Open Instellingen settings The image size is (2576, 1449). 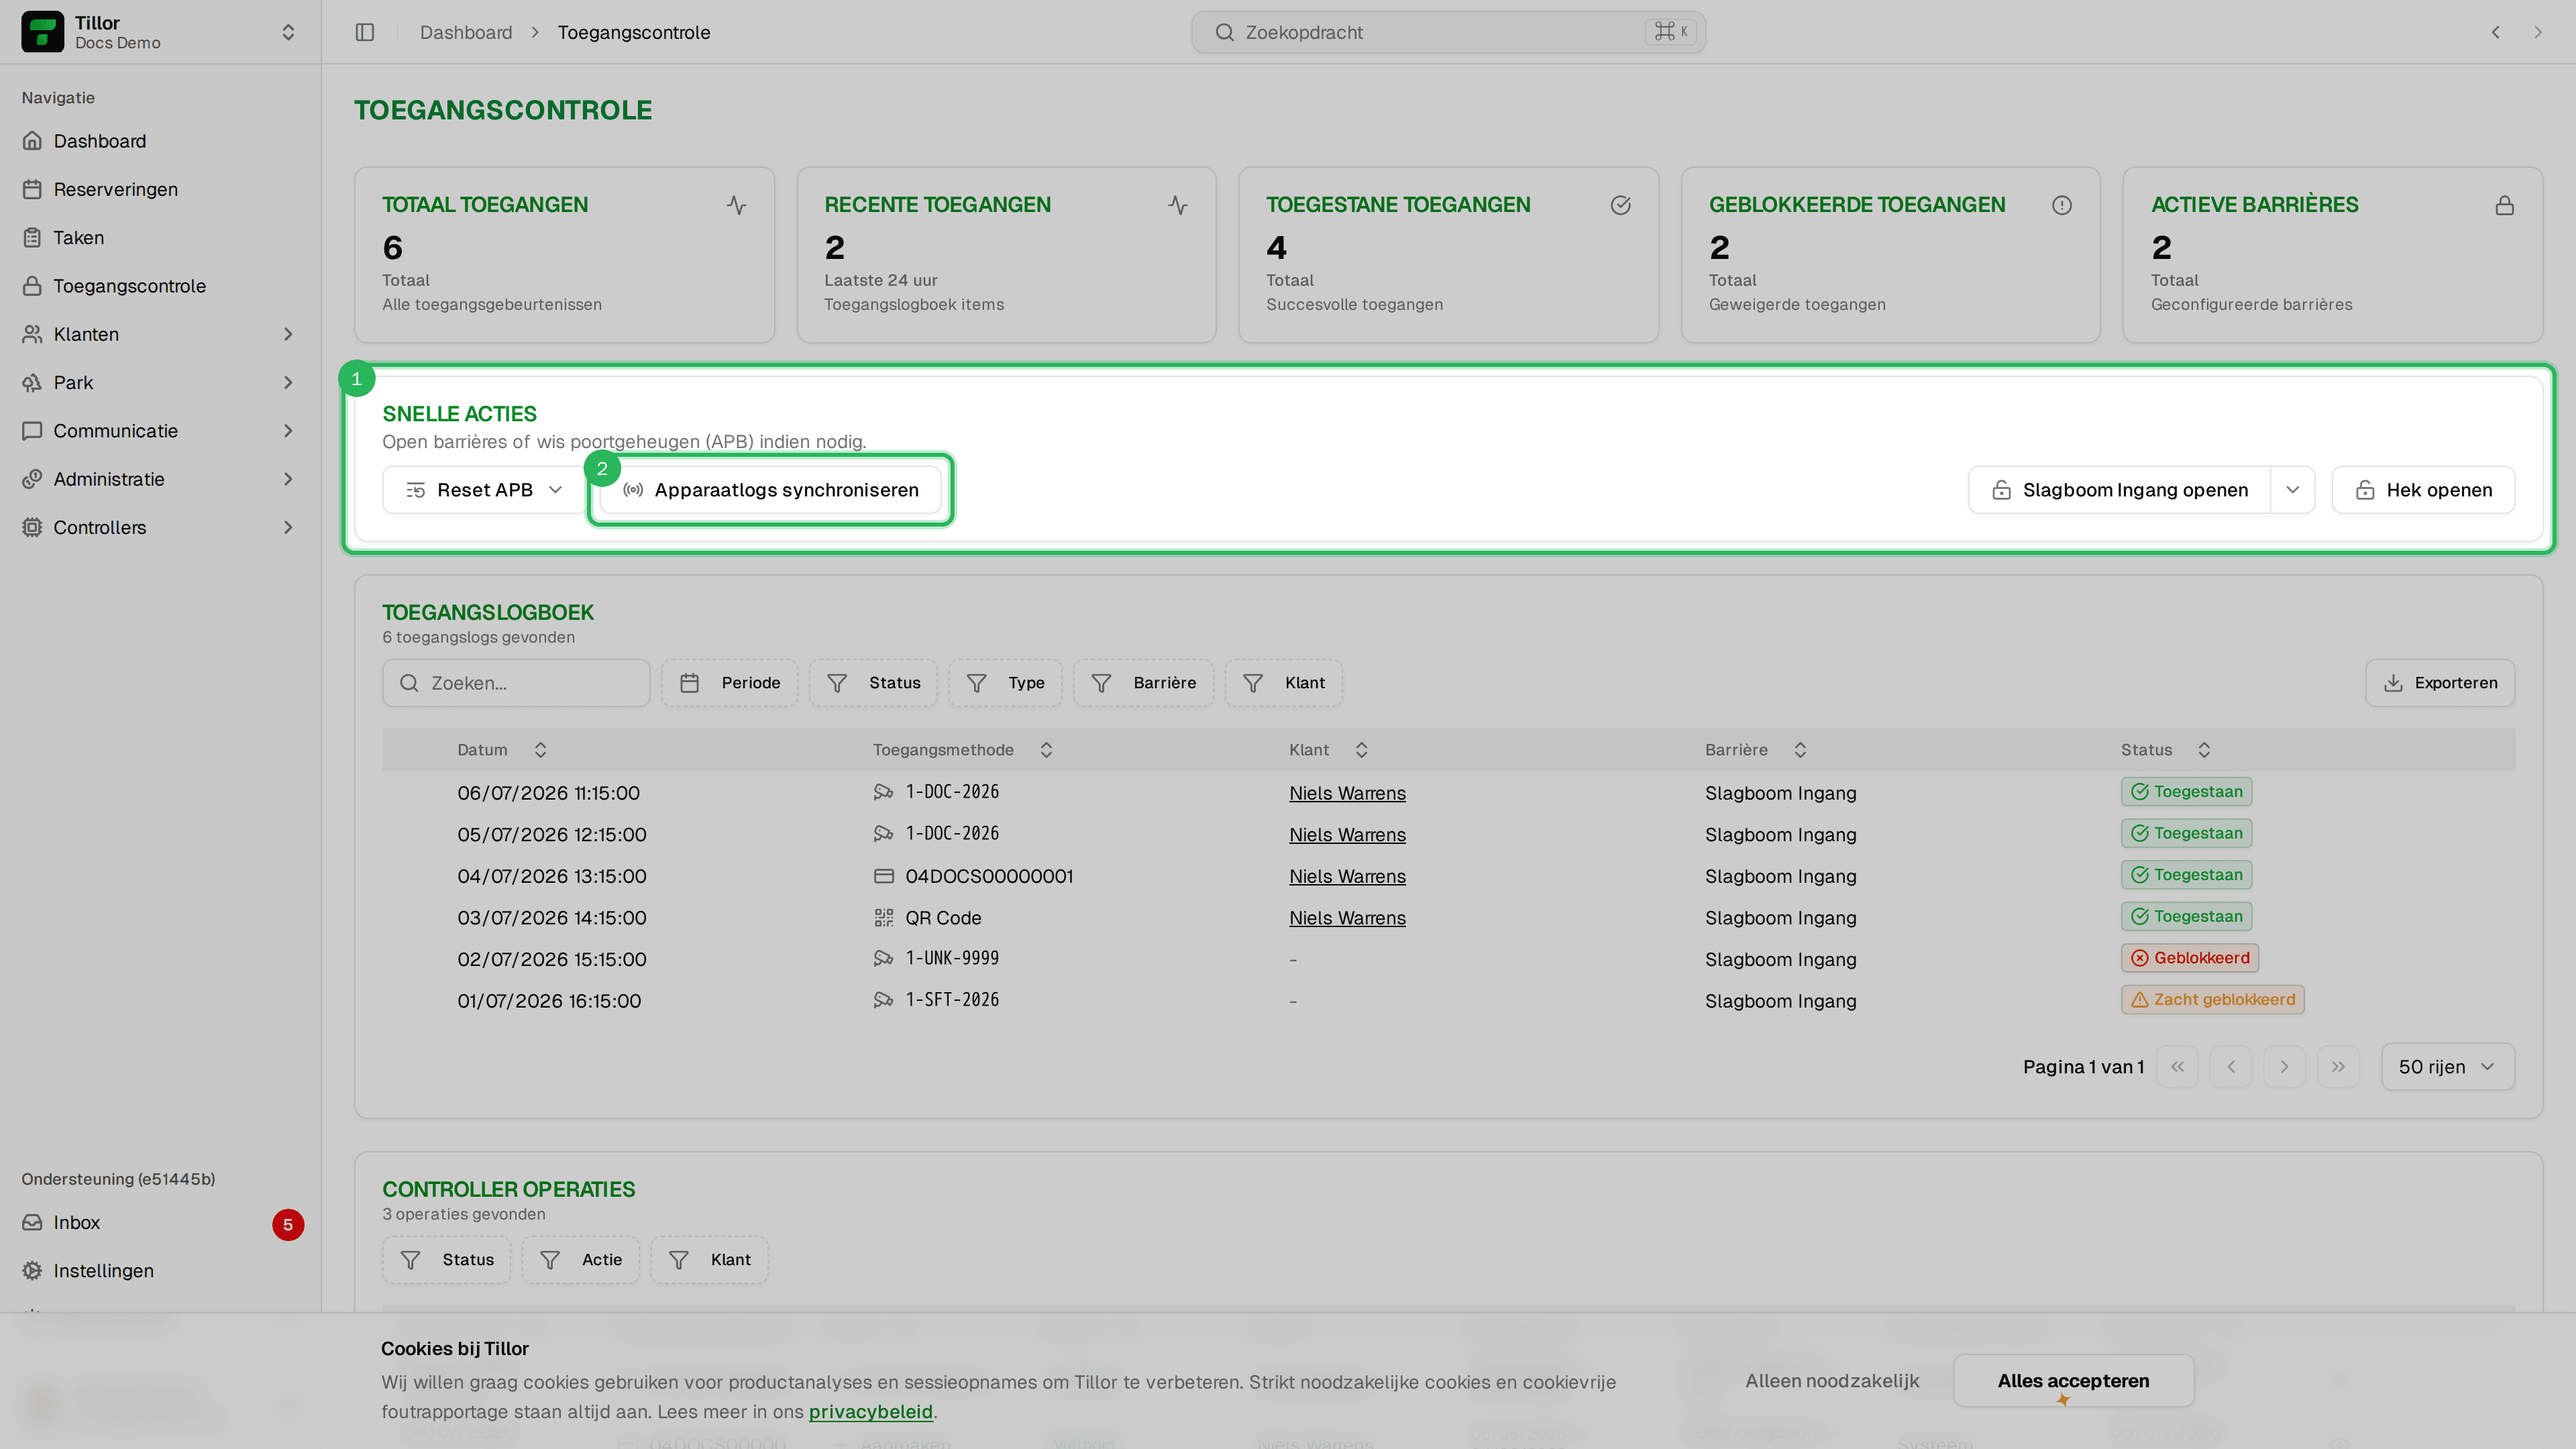pyautogui.click(x=160, y=1270)
